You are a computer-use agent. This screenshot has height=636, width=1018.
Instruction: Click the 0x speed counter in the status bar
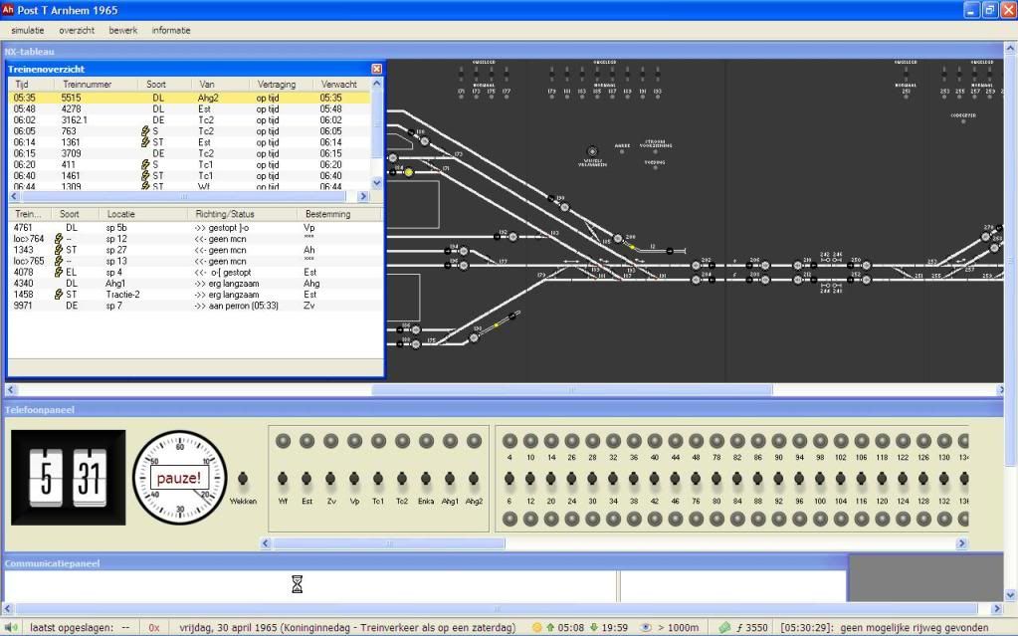tap(155, 627)
